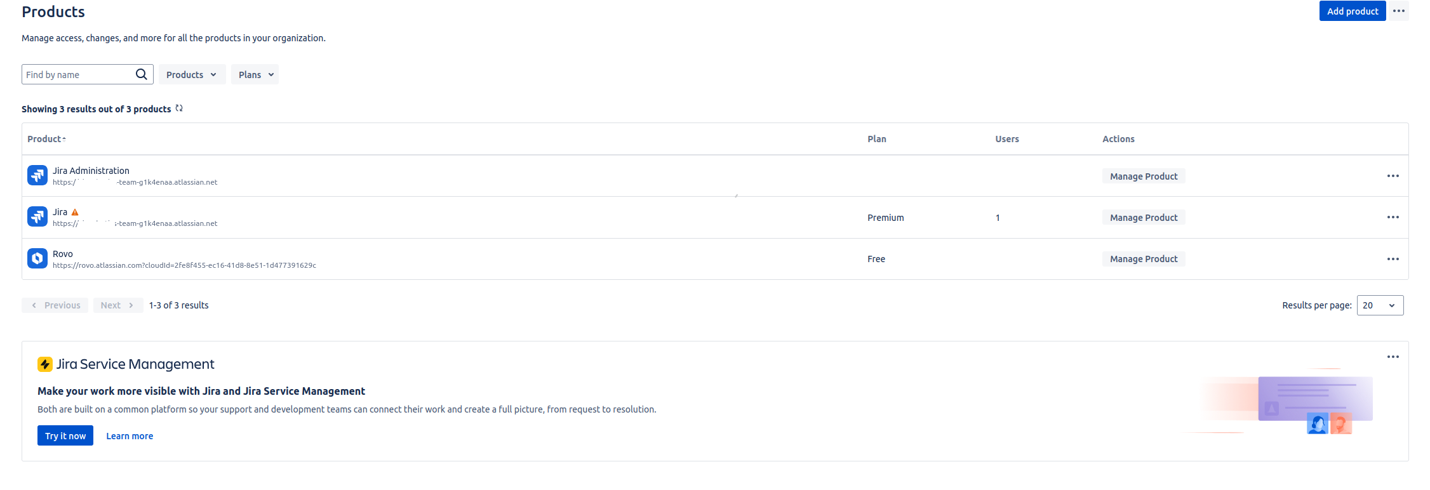The image size is (1430, 490).
Task: Click the Rovo product icon
Action: click(37, 258)
